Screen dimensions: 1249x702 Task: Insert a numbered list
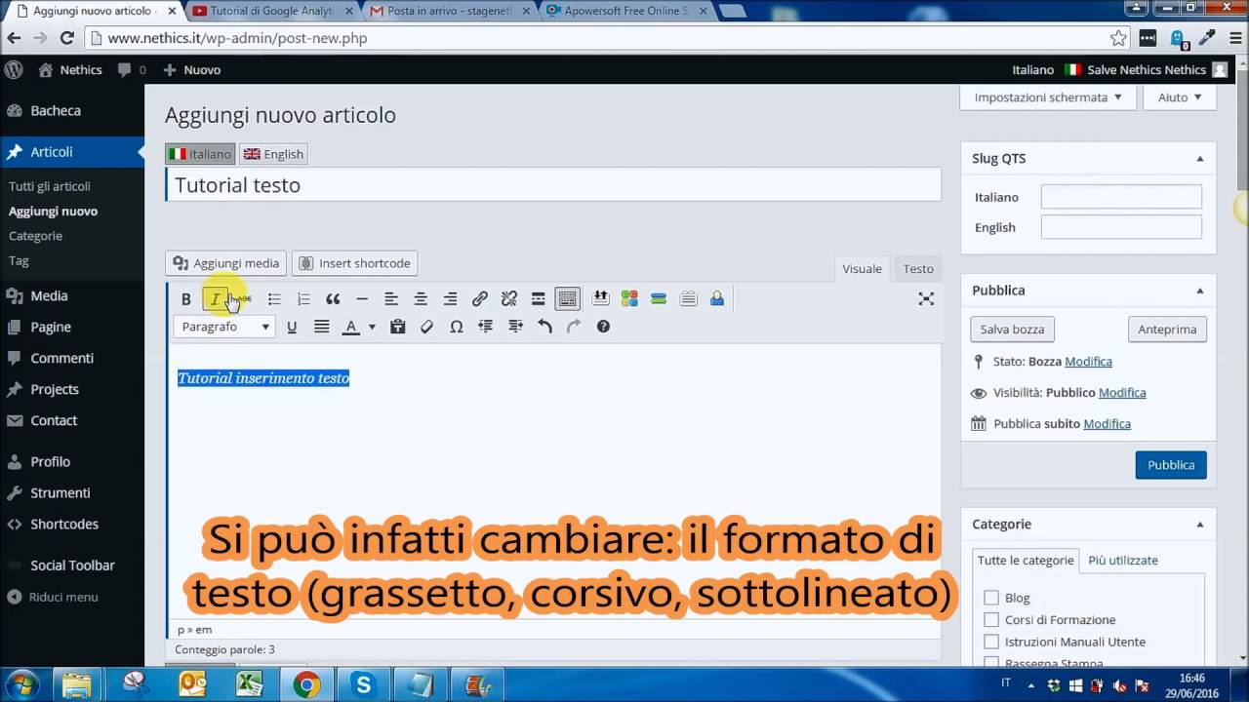coord(303,299)
